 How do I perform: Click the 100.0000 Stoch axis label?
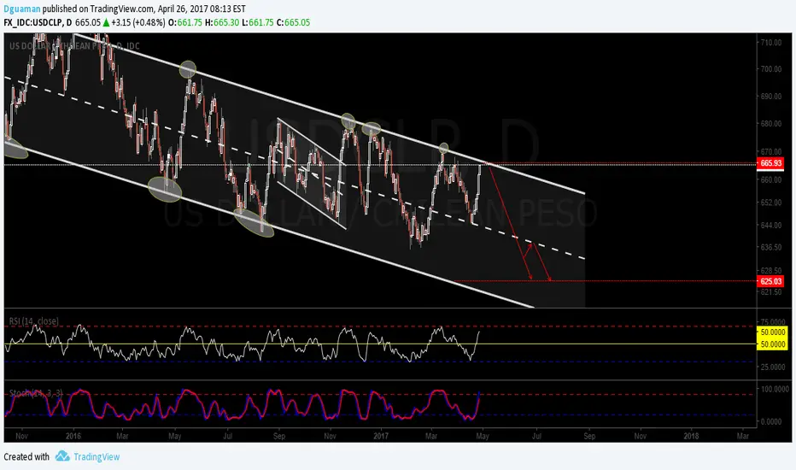click(x=774, y=389)
